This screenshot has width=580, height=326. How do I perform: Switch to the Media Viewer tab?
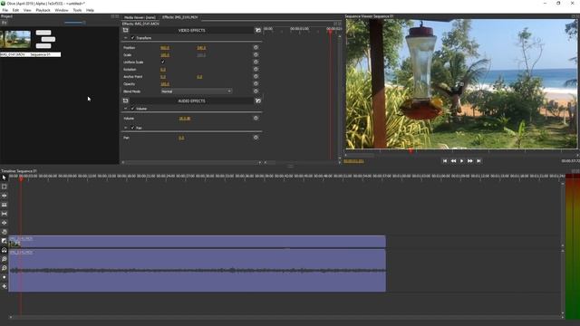pos(140,17)
